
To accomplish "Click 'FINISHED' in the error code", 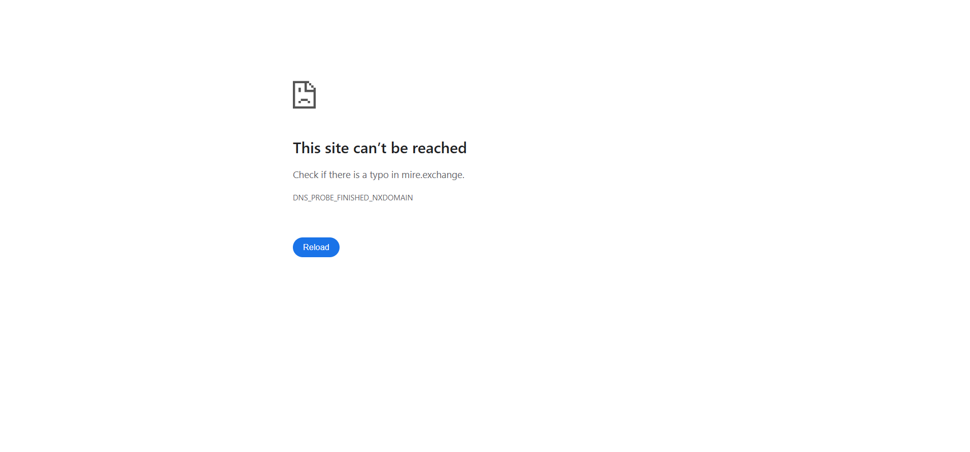I will (x=353, y=198).
